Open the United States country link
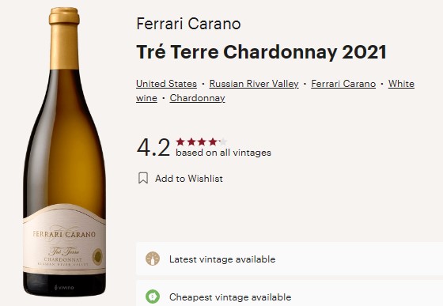 (166, 84)
